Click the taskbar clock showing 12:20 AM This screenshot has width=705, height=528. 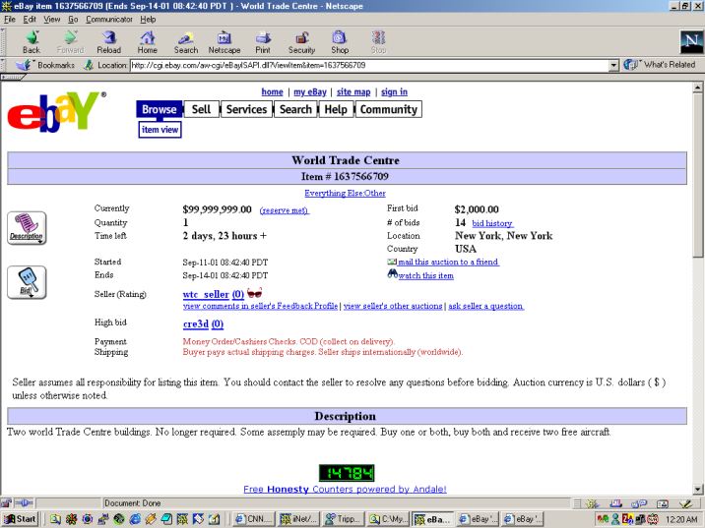point(681,519)
